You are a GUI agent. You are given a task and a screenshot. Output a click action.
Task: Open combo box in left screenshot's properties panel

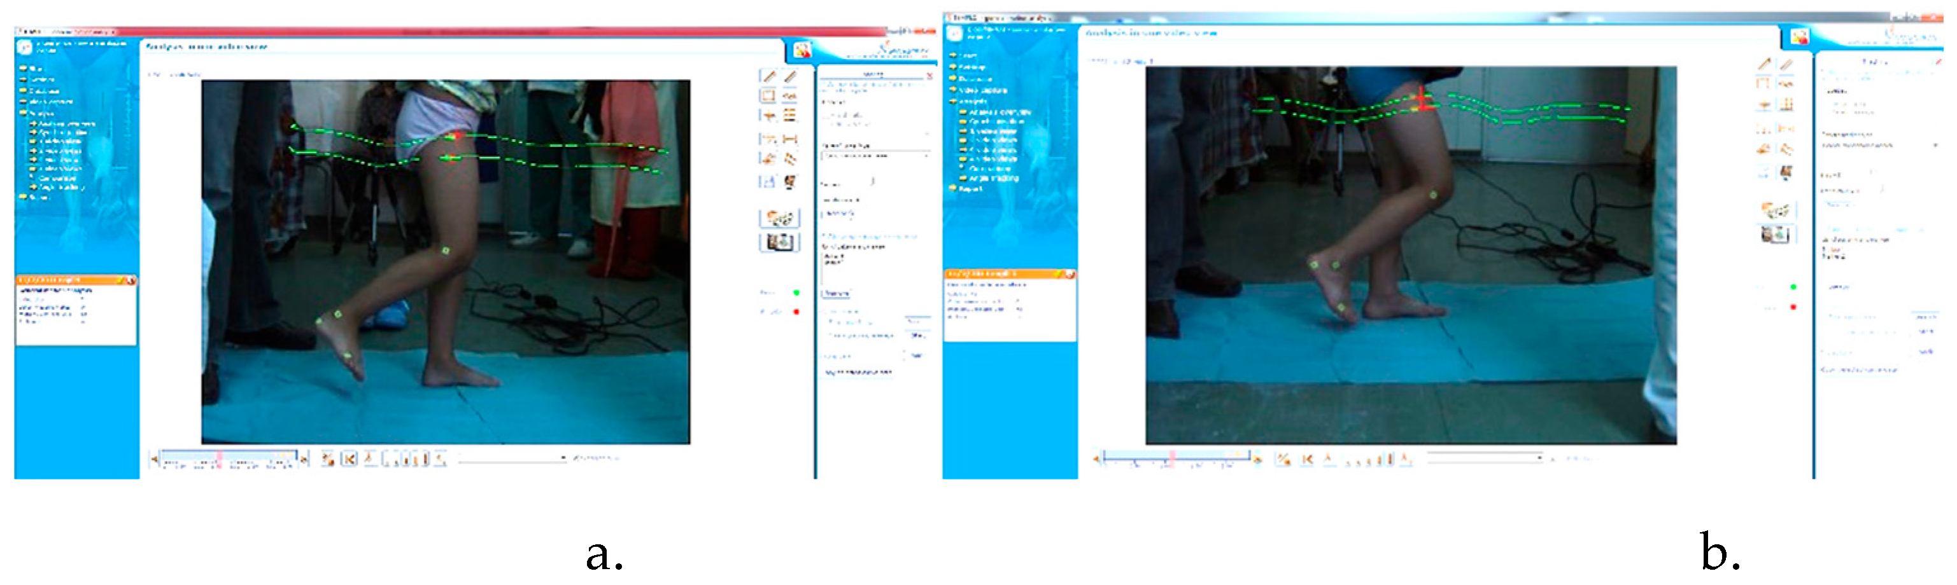(875, 156)
